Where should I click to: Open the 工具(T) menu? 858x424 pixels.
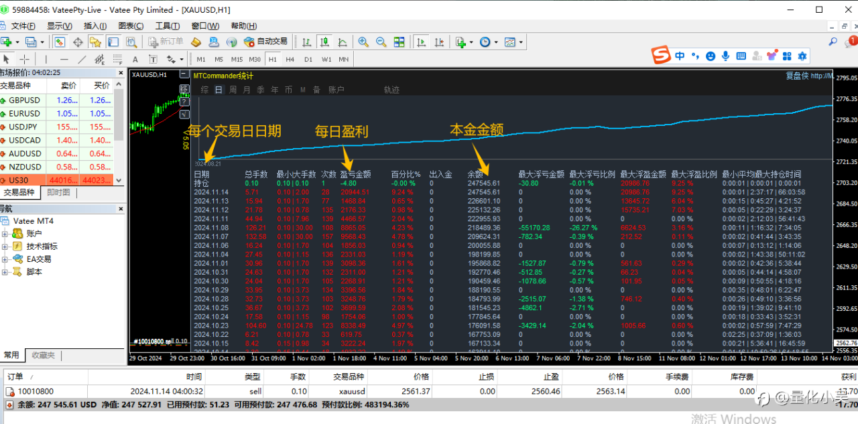point(167,26)
